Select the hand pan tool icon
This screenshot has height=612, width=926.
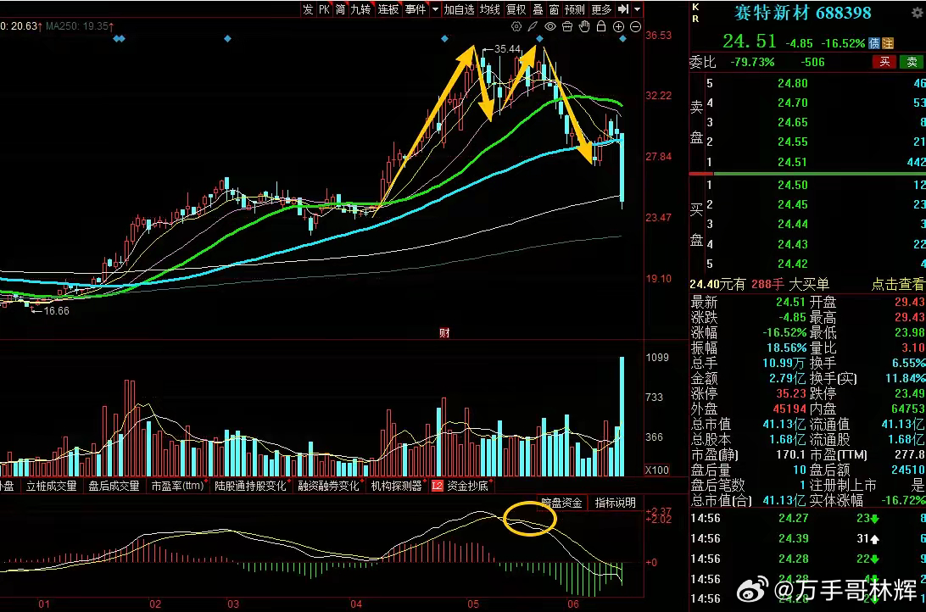(x=584, y=26)
